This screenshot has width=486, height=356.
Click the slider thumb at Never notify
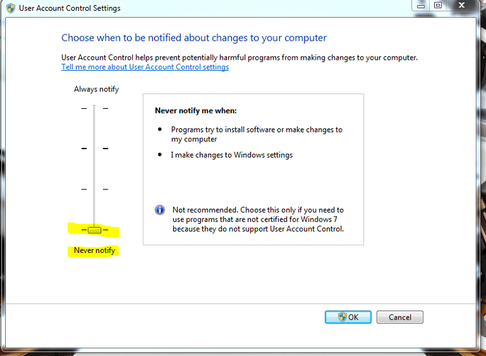[95, 230]
